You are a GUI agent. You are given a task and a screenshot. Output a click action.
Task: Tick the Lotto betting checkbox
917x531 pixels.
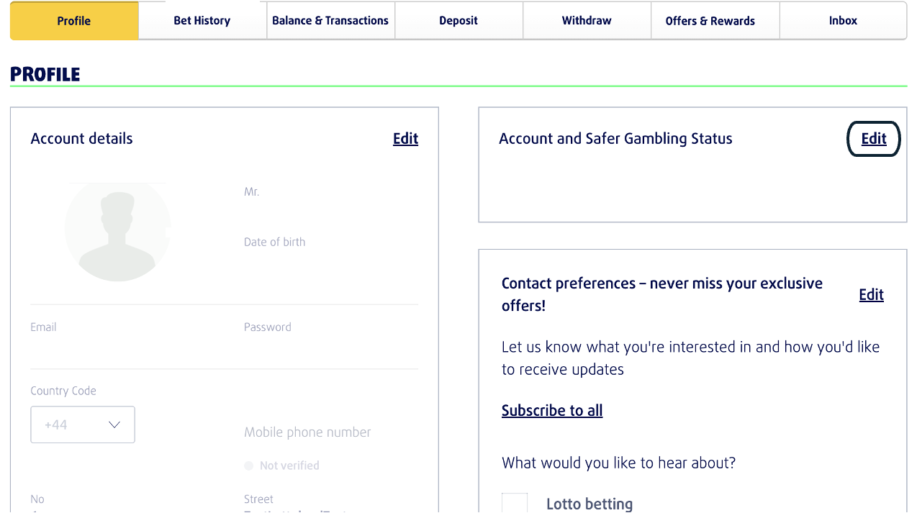click(x=515, y=503)
